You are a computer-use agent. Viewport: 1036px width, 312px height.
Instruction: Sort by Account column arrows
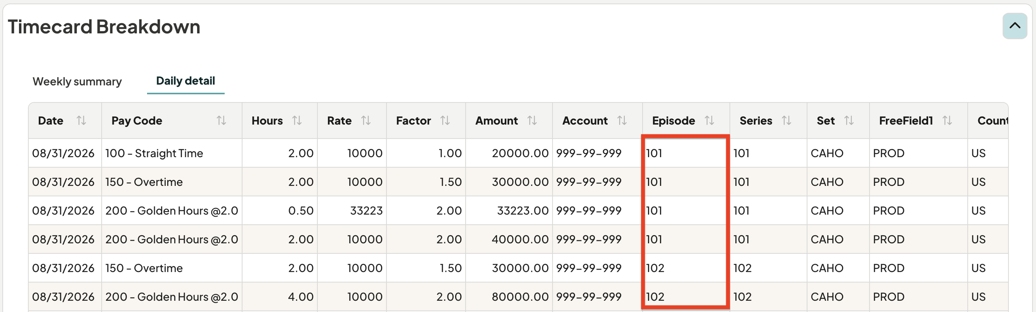[x=622, y=120]
